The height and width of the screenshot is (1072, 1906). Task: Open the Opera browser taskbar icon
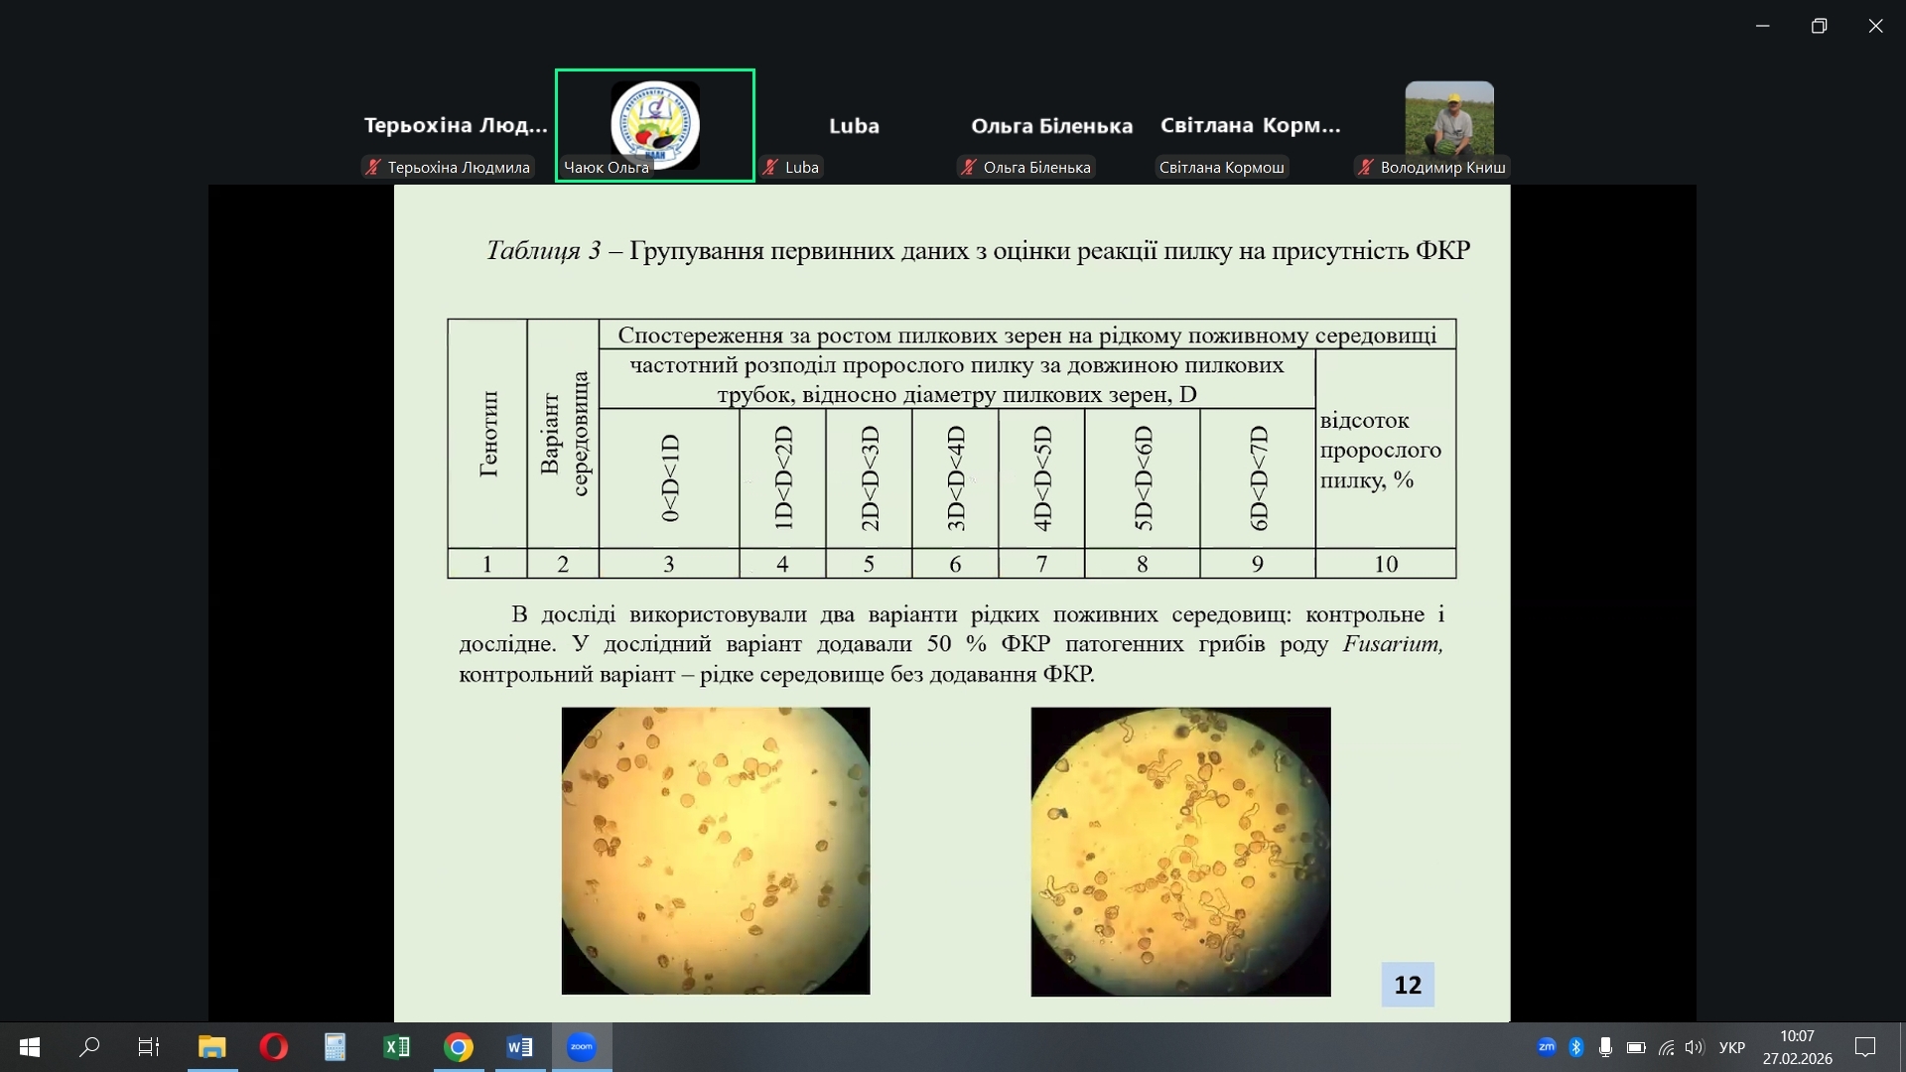(273, 1047)
